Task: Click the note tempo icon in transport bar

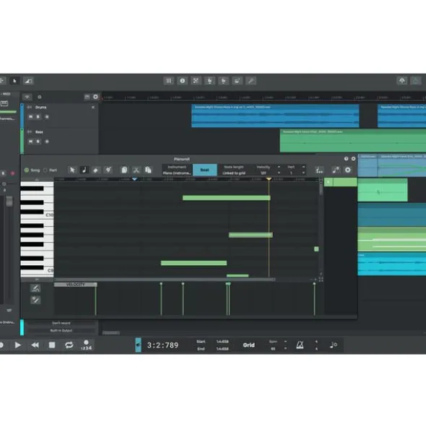Action: tap(334, 345)
